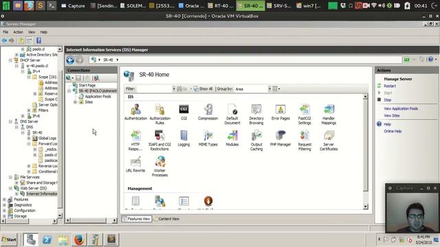Viewport: 440px width, 247px height.
Task: Open the Logging feature
Action: click(184, 138)
